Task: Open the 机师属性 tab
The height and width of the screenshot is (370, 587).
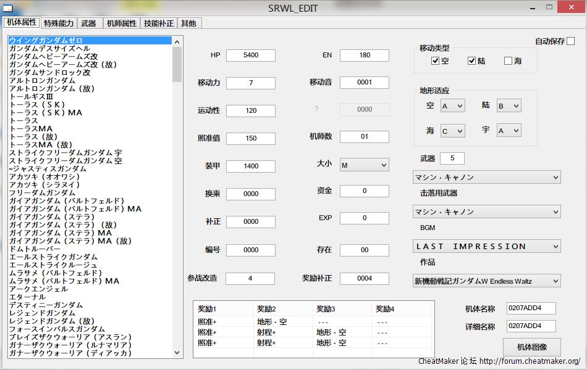Action: [121, 23]
